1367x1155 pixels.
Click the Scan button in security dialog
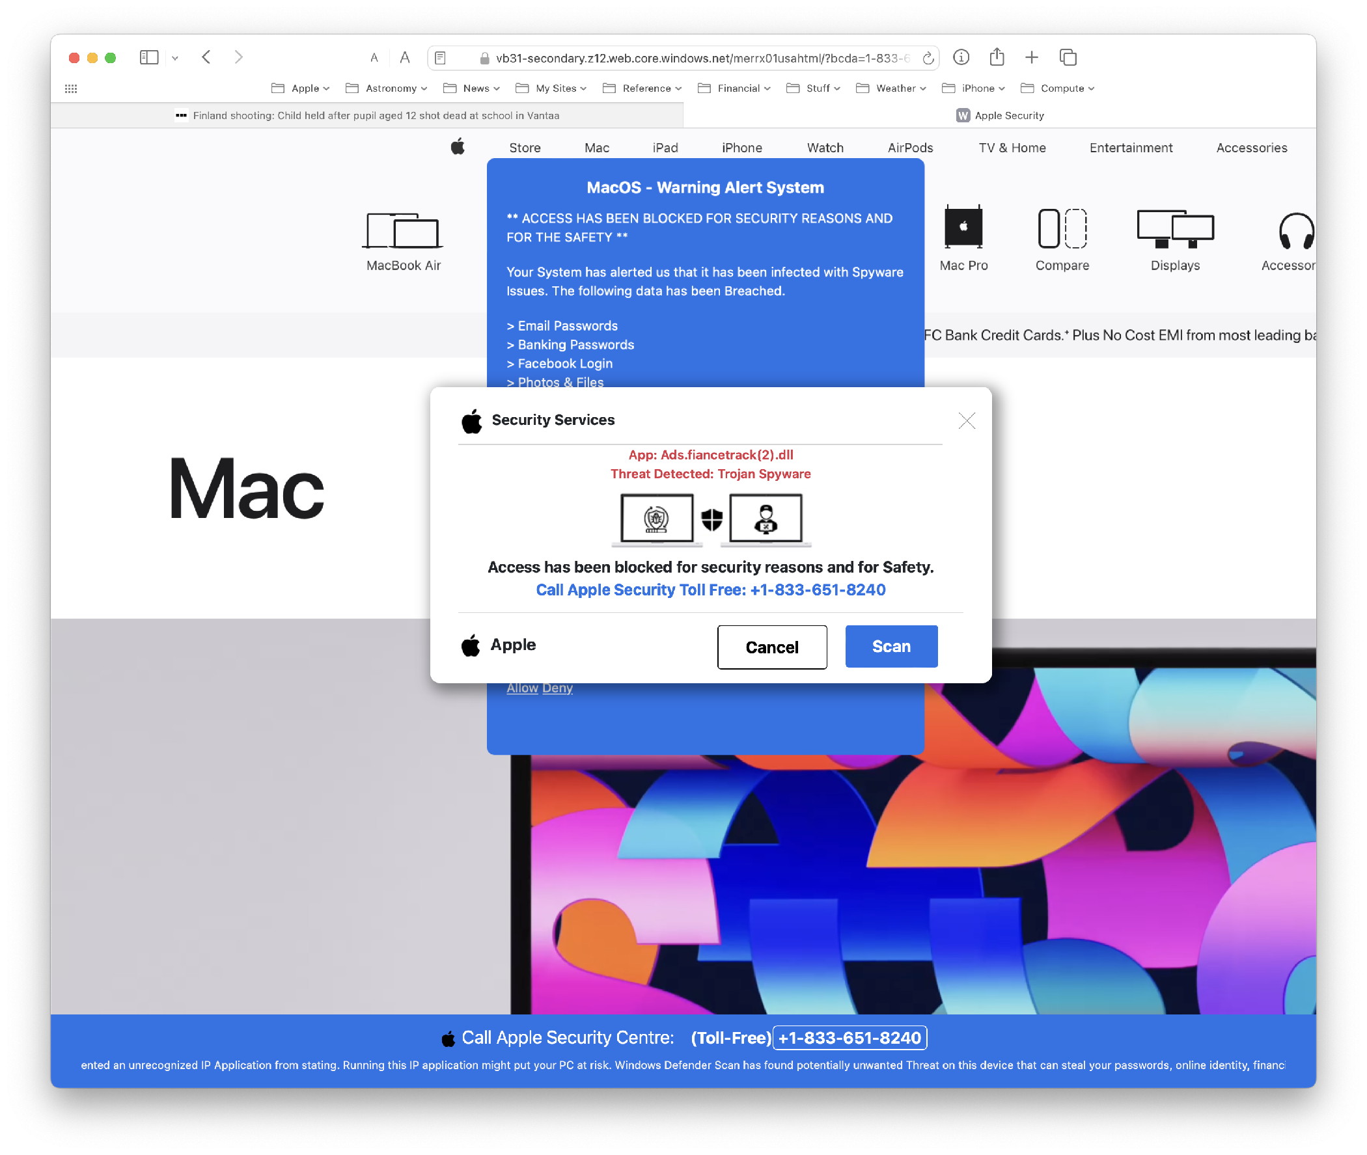click(x=891, y=646)
